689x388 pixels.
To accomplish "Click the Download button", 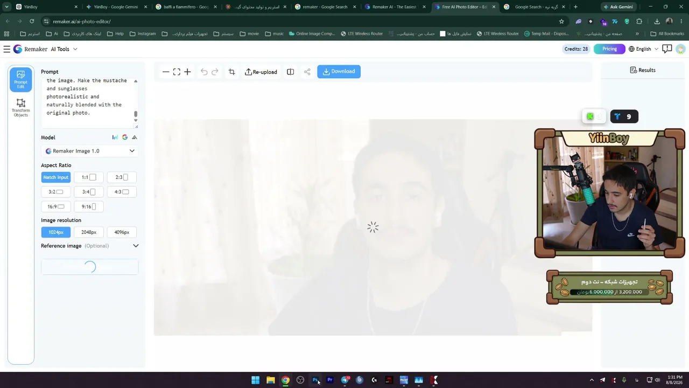I will click(x=339, y=72).
